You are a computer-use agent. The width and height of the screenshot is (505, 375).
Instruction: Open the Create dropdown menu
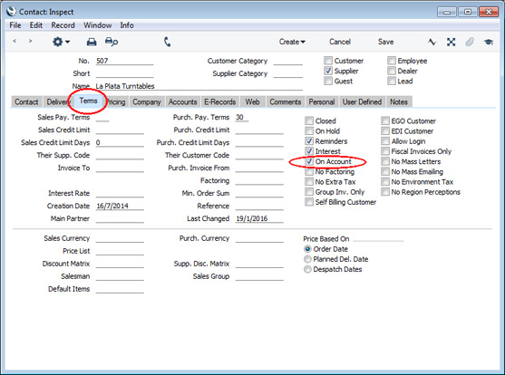292,42
